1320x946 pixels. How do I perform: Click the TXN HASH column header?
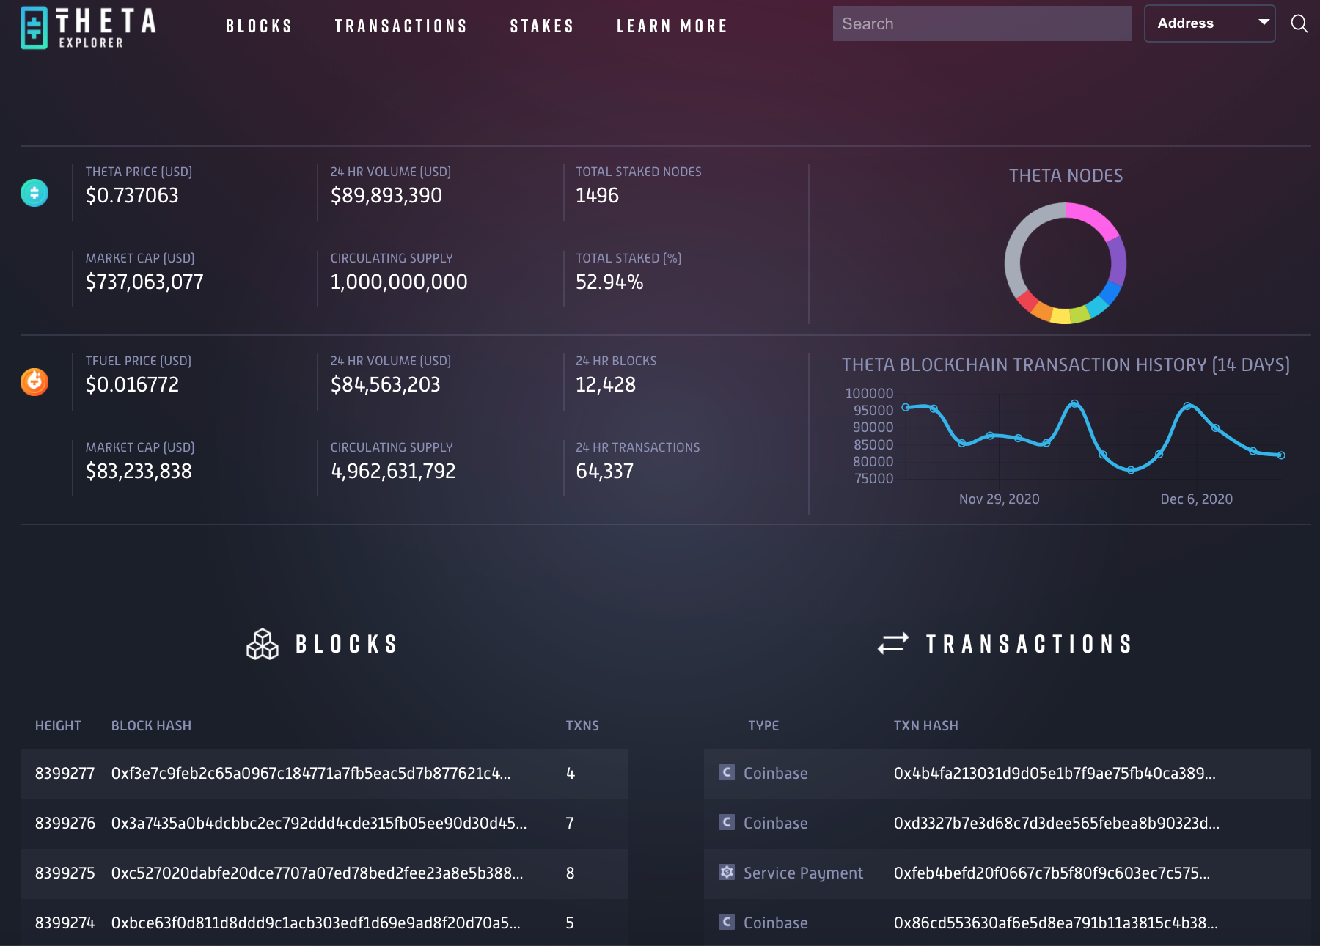(x=925, y=726)
